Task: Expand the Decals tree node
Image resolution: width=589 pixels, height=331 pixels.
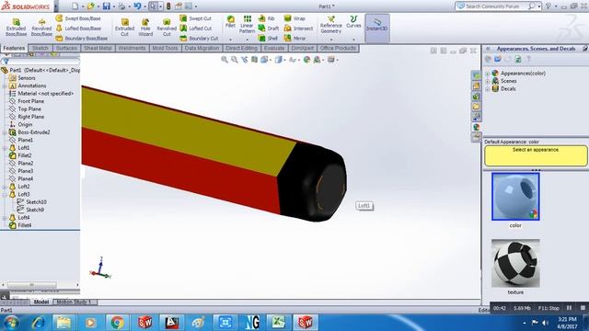Action: 488,89
